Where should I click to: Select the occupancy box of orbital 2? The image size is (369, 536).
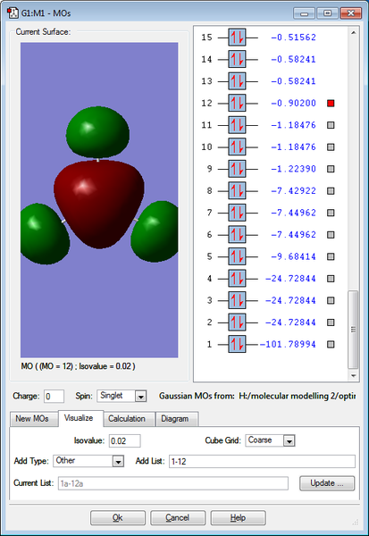click(x=237, y=322)
